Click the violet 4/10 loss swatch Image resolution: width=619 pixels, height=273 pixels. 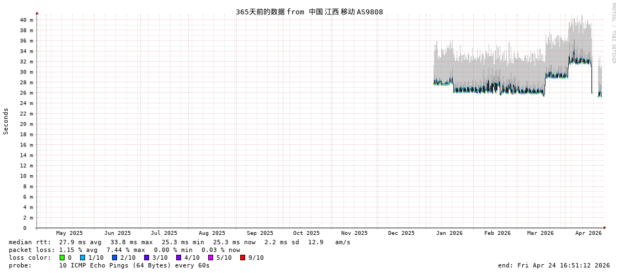coord(179,258)
